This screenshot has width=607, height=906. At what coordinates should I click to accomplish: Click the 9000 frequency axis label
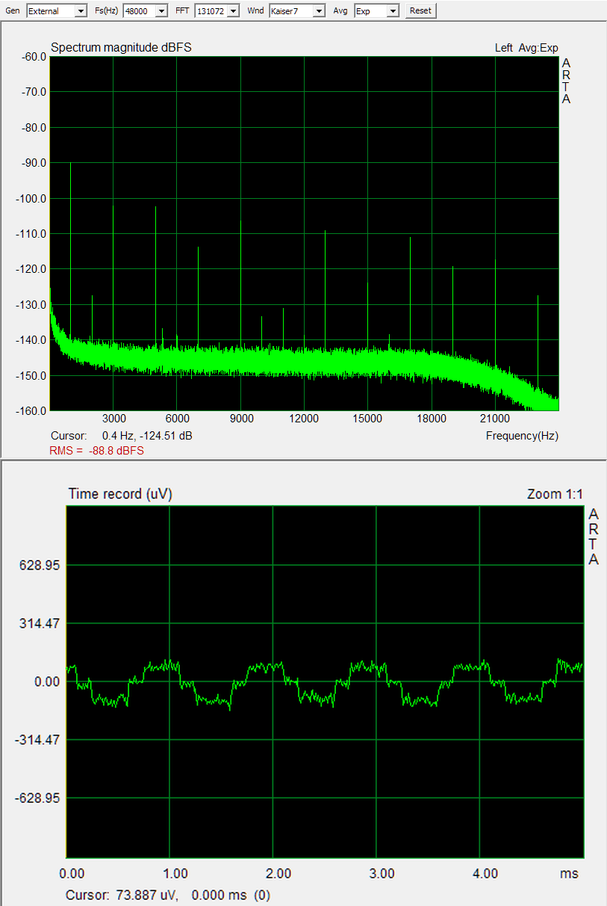point(240,418)
